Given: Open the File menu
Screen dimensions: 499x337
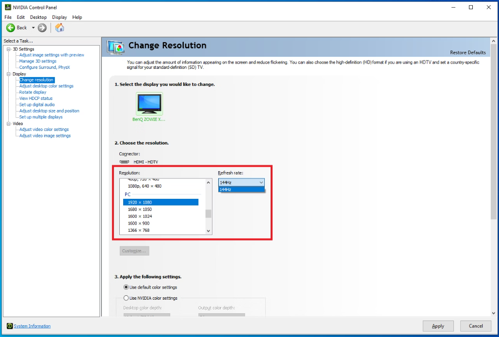Looking at the screenshot, I should tap(8, 17).
